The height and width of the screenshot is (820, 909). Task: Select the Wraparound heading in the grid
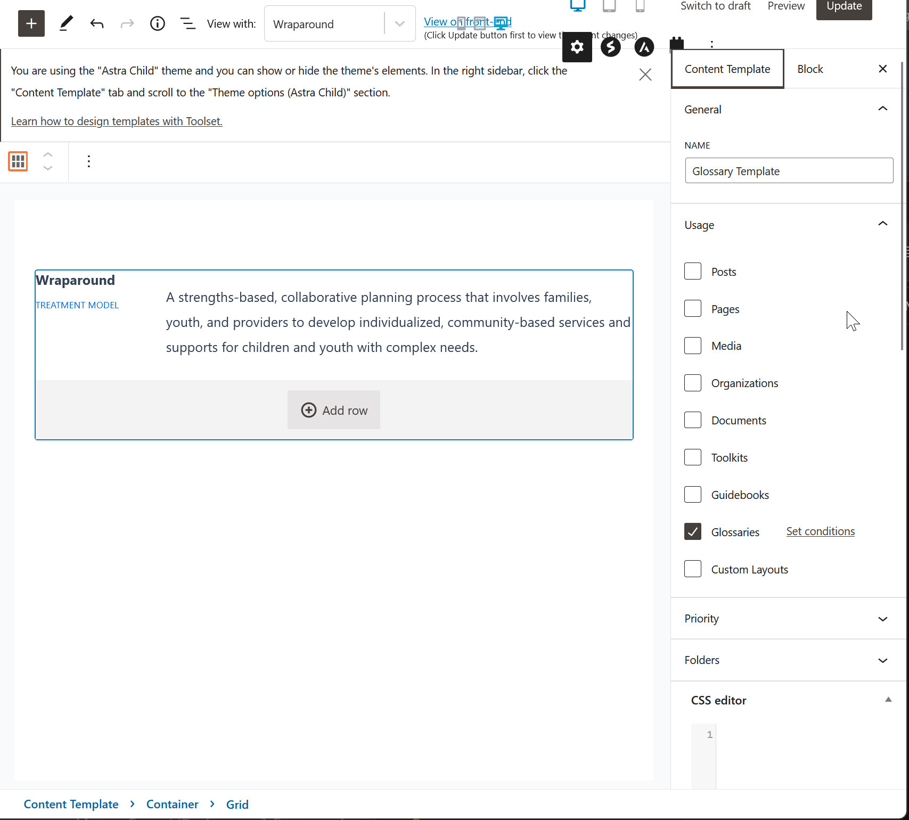tap(76, 280)
